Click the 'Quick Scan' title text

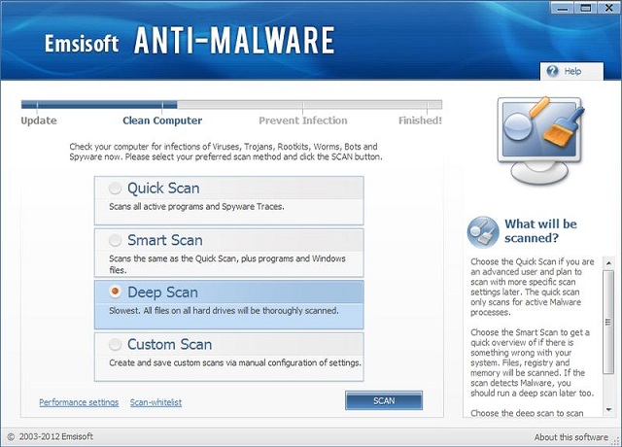click(x=163, y=188)
